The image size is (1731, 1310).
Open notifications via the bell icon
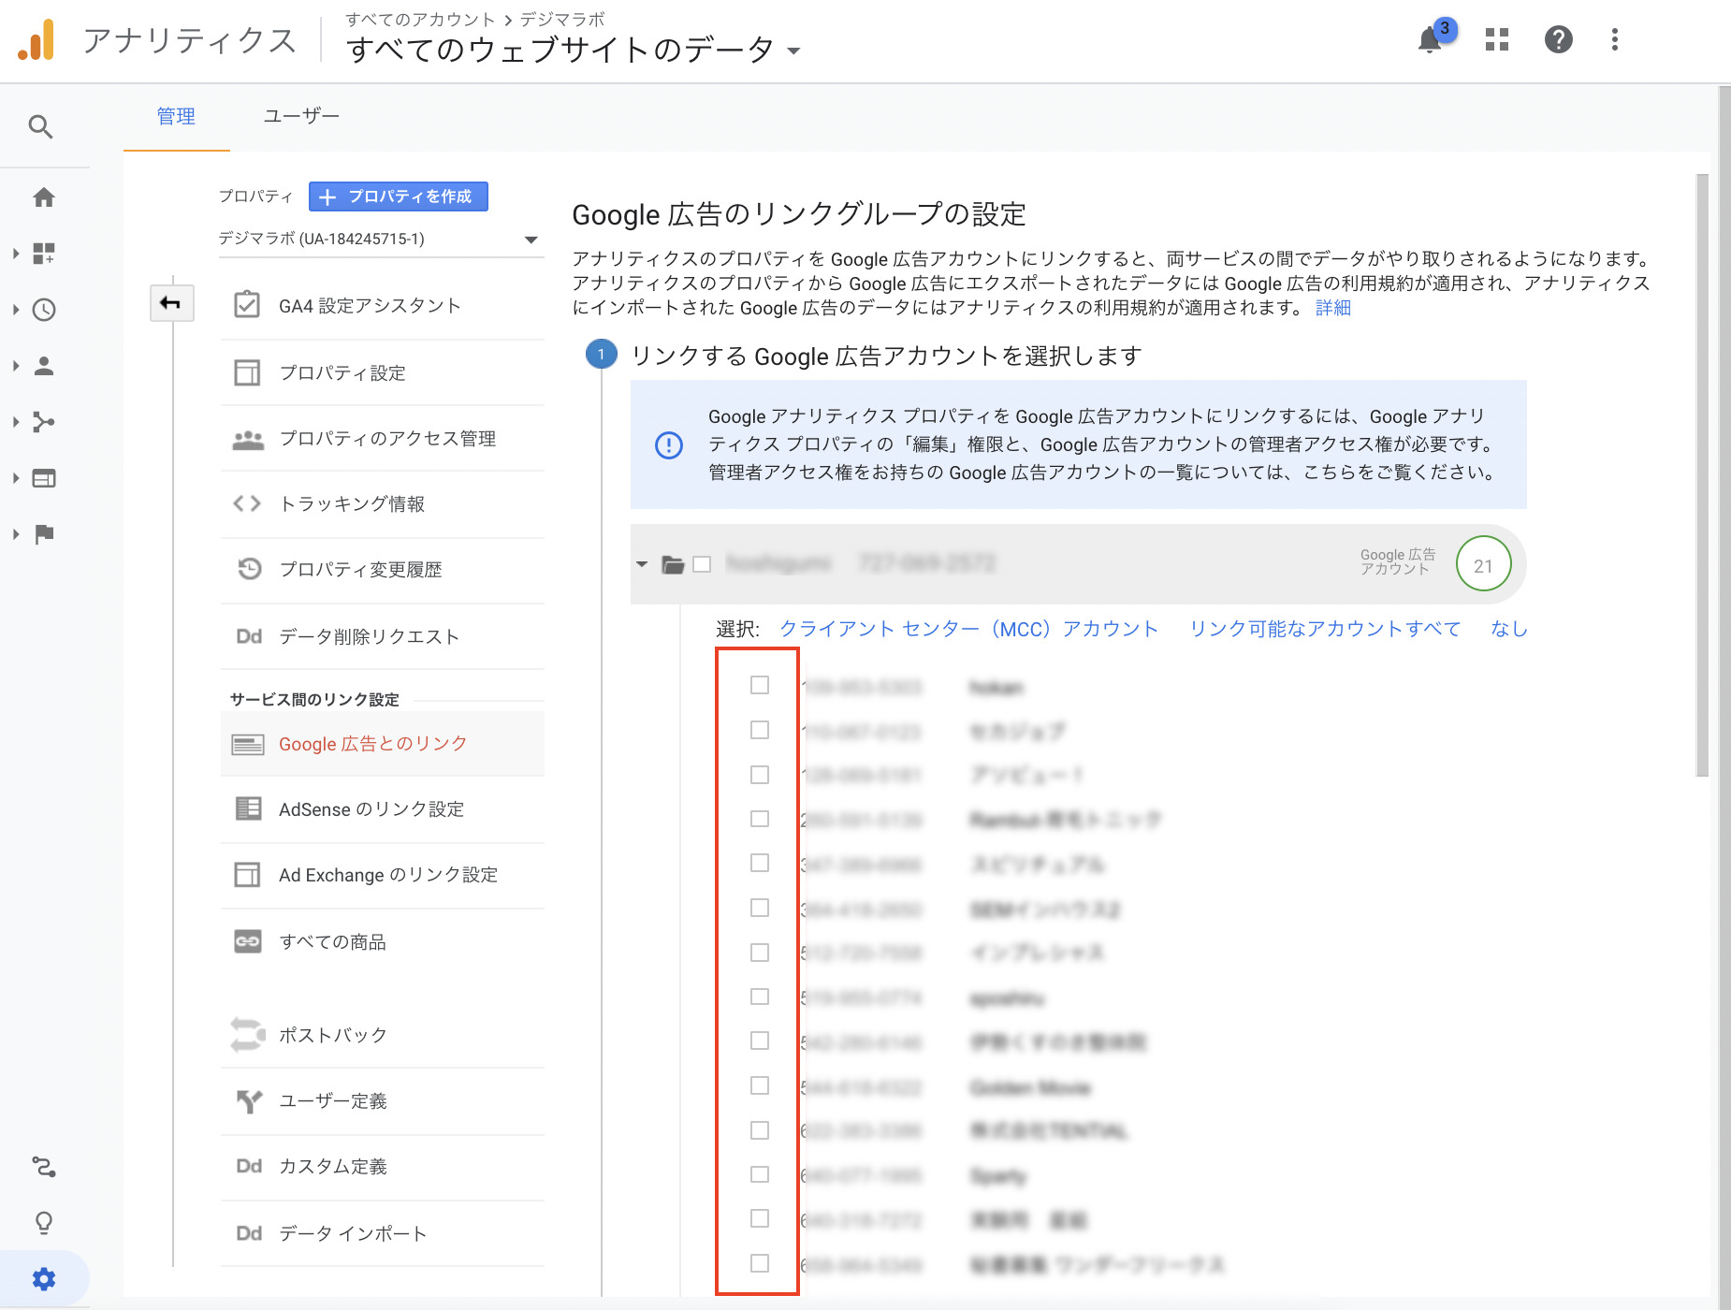(1429, 40)
